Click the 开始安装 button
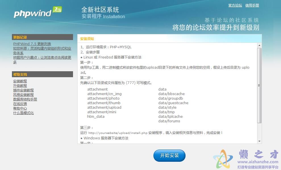The height and width of the screenshot is (170, 281). coord(169,156)
